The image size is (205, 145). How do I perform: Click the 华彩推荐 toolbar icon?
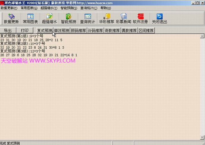click(106, 17)
